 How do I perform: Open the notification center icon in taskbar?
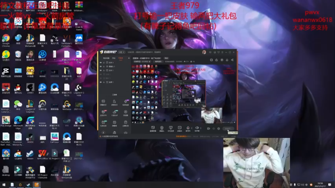330,185
